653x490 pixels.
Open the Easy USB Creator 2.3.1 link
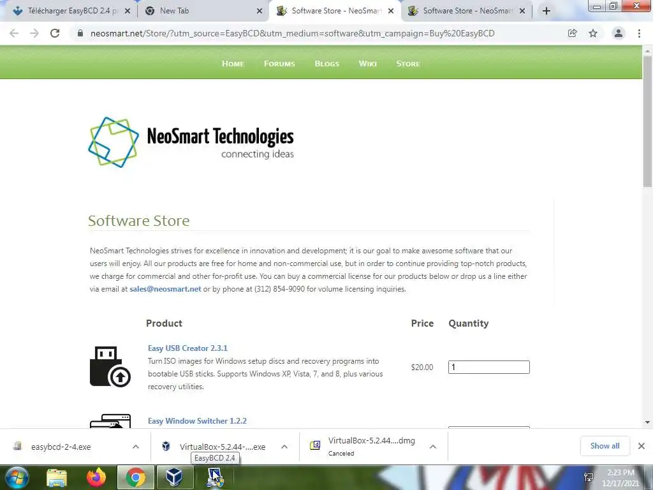pos(188,348)
